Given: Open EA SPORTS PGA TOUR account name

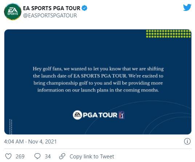Looking at the screenshot, I should (x=52, y=8).
